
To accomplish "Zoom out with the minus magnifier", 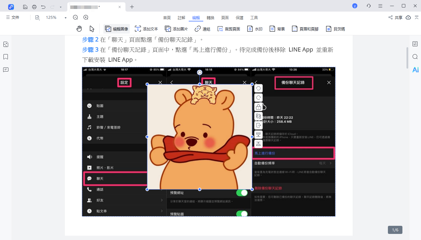I will point(75,17).
